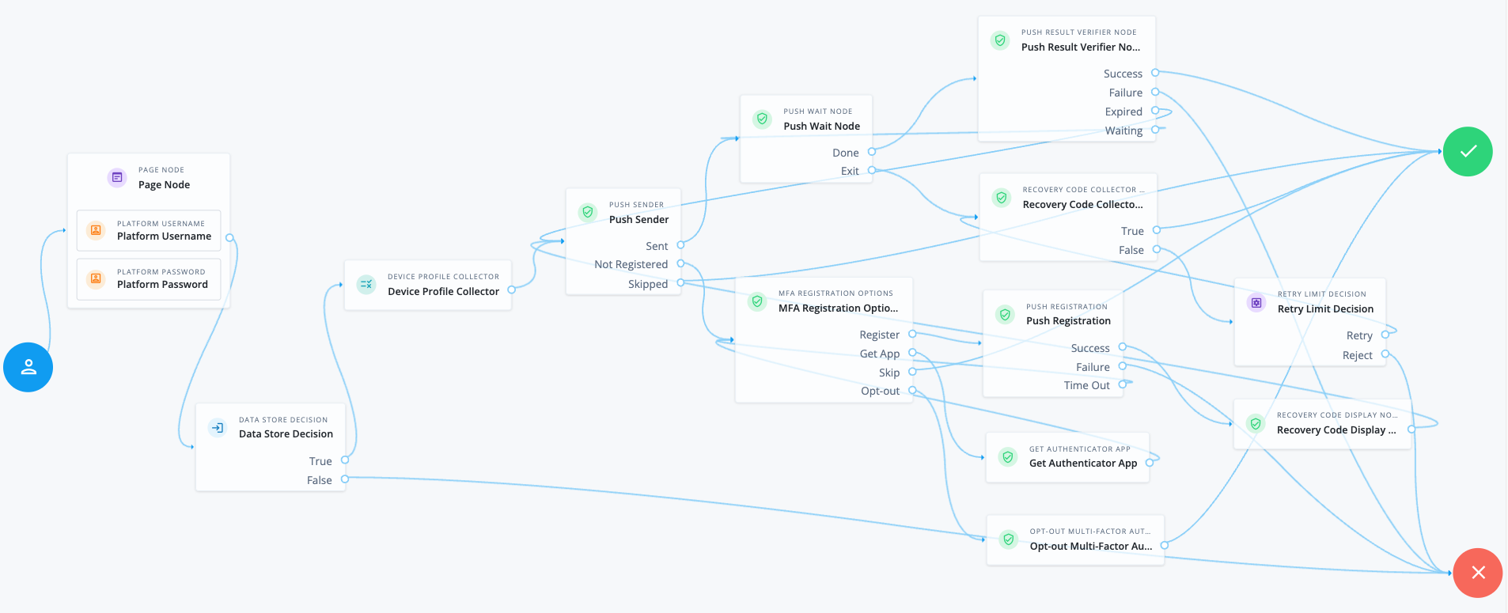The image size is (1508, 613).
Task: Click the Retry Limit Decision purple icon
Action: click(1256, 302)
